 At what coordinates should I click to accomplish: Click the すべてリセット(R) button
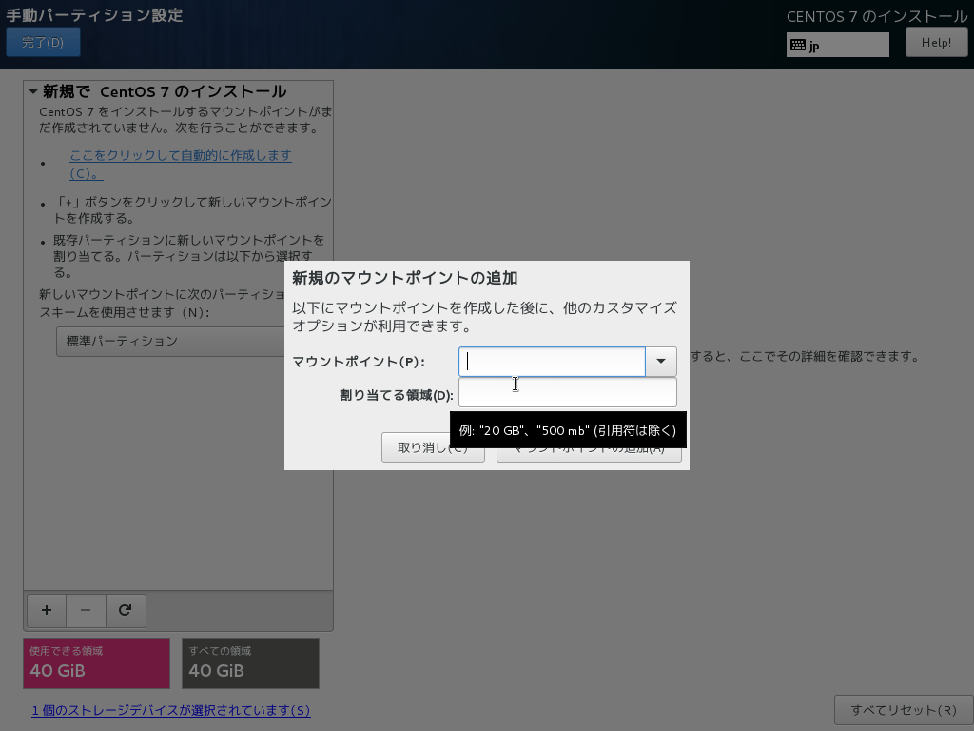tap(904, 710)
